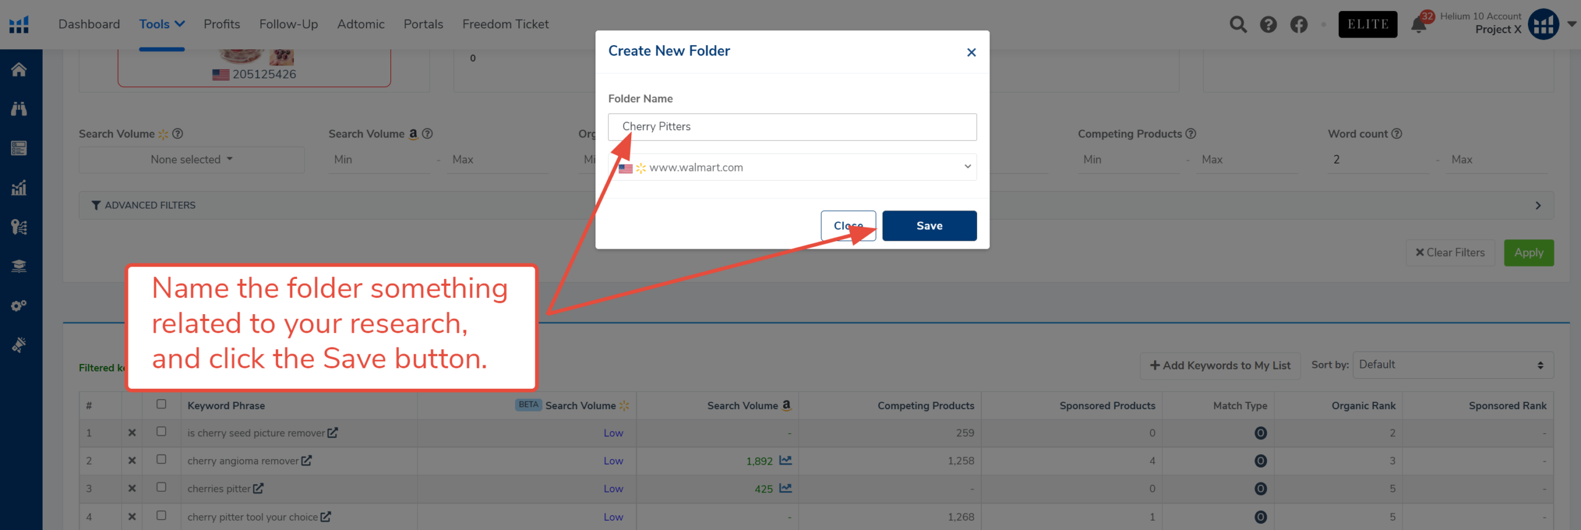Open the Tools menu
Screen dimensions: 1581x530
click(161, 24)
